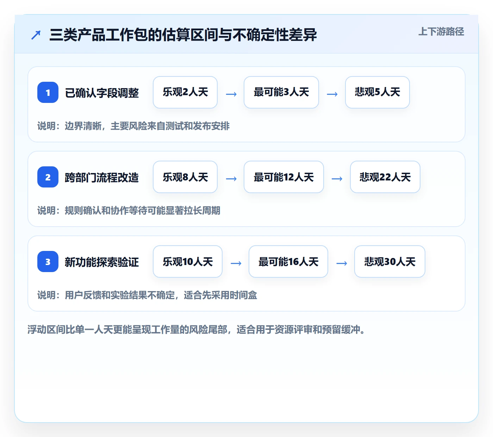The width and height of the screenshot is (493, 437).
Task: Click the 已确认字段调整 heading
Action: tap(102, 93)
